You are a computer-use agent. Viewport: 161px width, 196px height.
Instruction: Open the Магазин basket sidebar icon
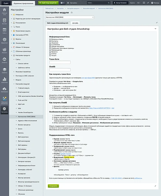pos(4,51)
